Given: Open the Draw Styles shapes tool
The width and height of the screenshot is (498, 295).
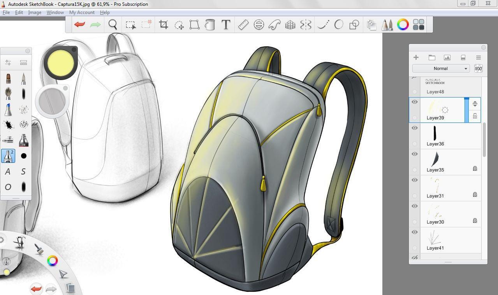Looking at the screenshot, I should coord(354,25).
